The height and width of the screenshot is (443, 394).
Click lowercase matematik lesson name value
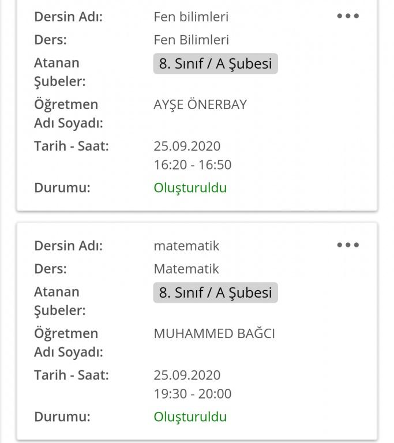pos(186,246)
